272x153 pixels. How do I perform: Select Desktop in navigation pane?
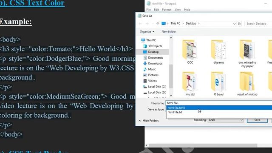point(153,52)
